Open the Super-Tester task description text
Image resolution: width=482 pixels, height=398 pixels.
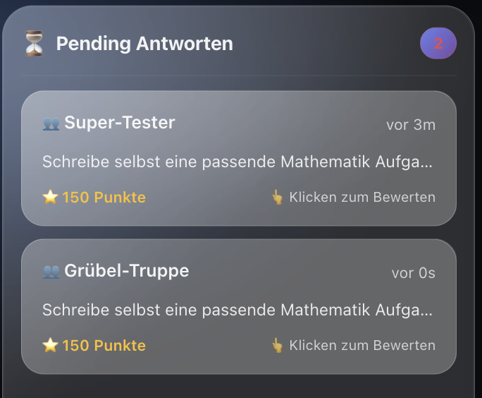pyautogui.click(x=237, y=162)
